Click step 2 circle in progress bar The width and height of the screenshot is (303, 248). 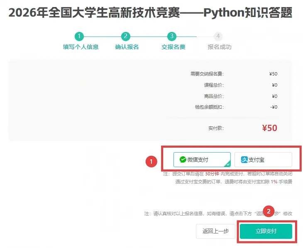pyautogui.click(x=126, y=36)
